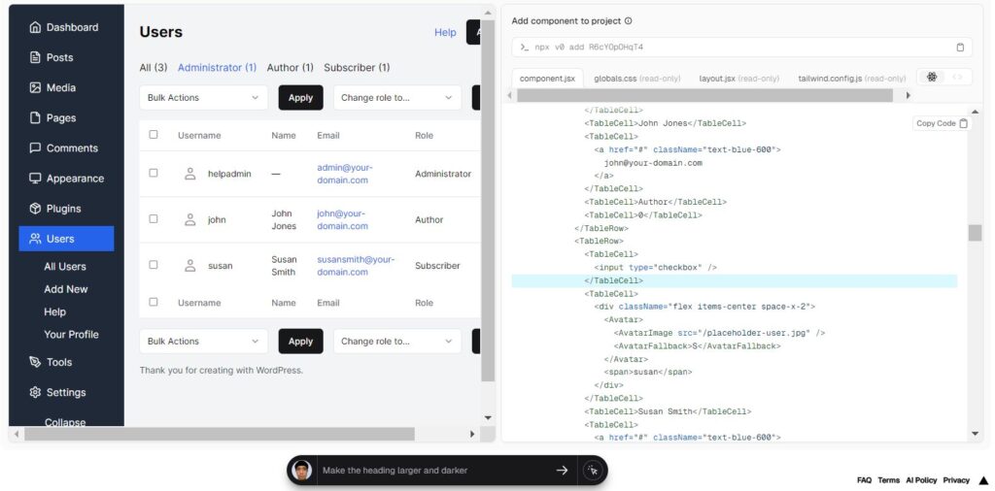This screenshot has width=995, height=491.
Task: Switch to the component.jsx tab
Action: coord(547,79)
